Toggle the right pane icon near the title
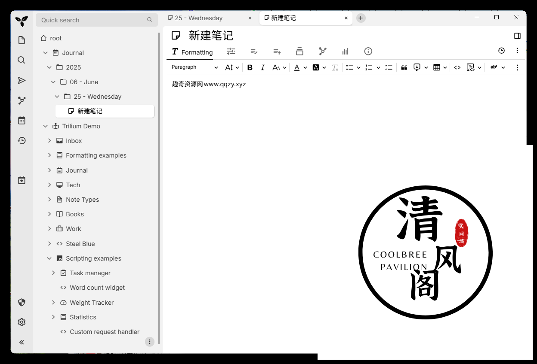Viewport: 537px width, 364px height. [x=518, y=36]
